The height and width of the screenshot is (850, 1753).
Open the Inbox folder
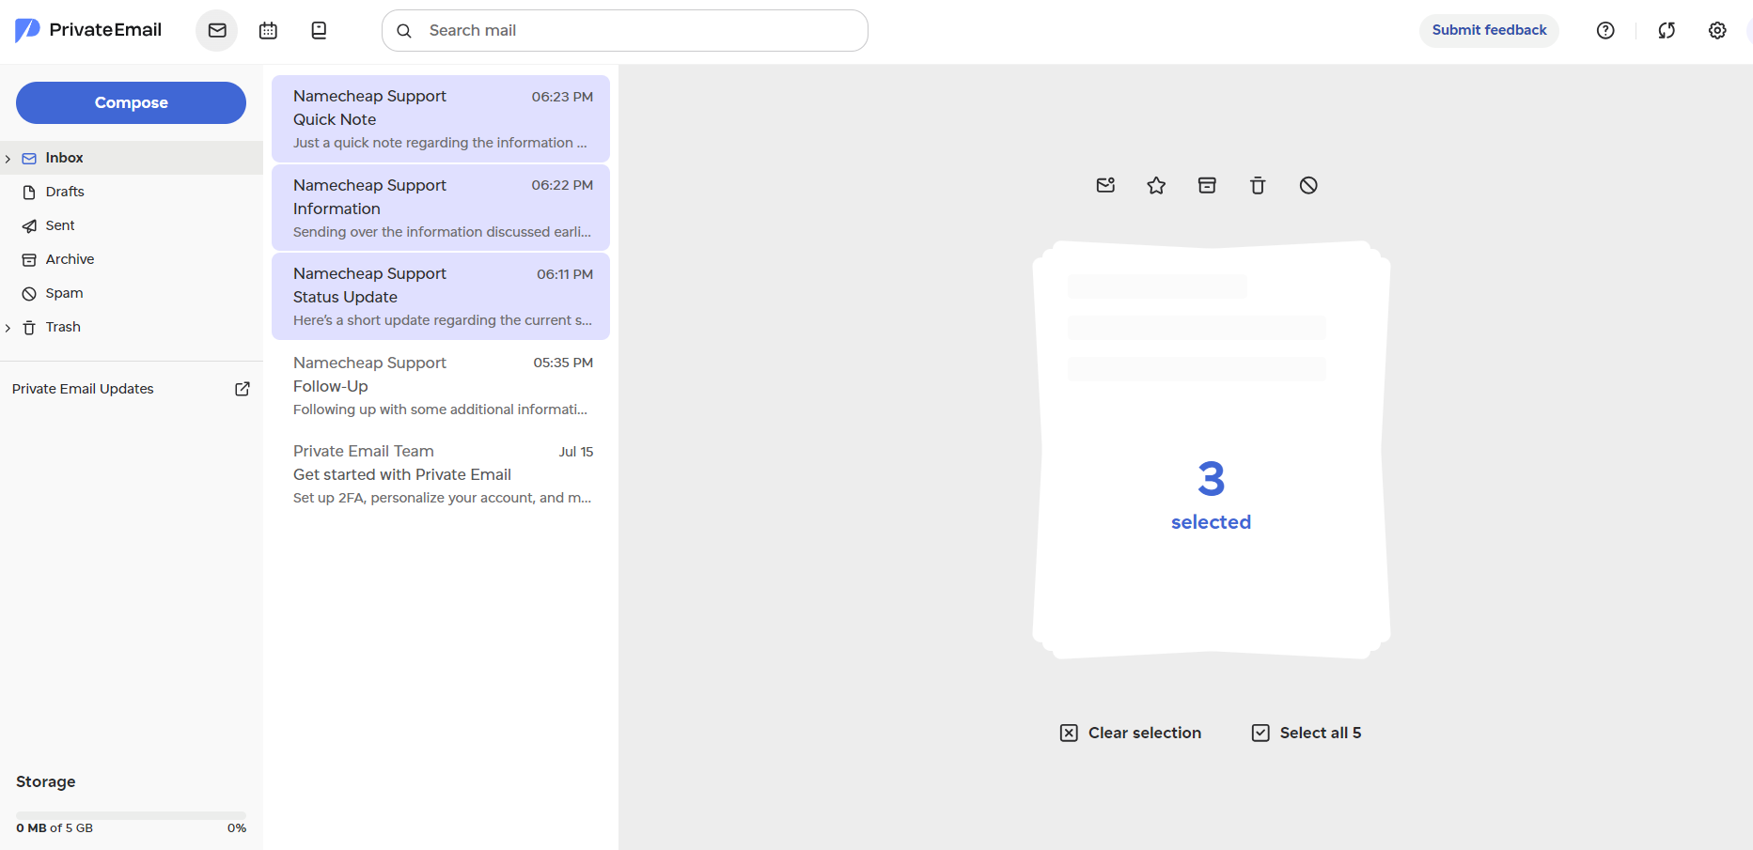tap(132, 158)
